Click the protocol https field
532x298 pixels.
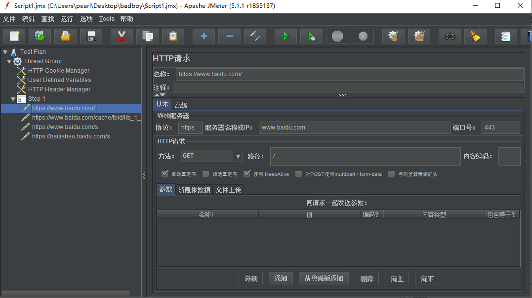tap(190, 128)
